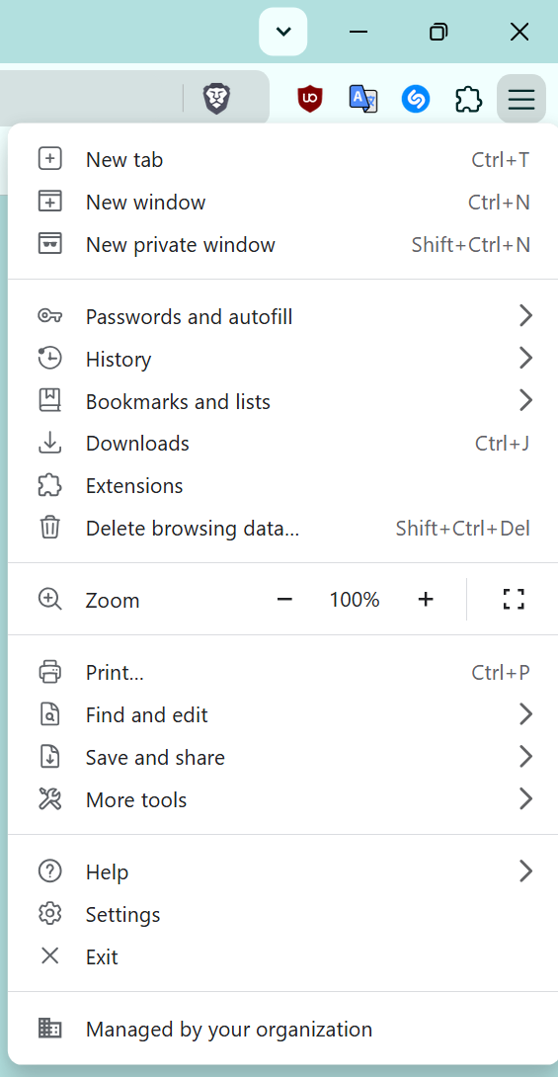Expand Bookmarks and lists submenu
Screen dimensions: 558x1077
tap(282, 401)
